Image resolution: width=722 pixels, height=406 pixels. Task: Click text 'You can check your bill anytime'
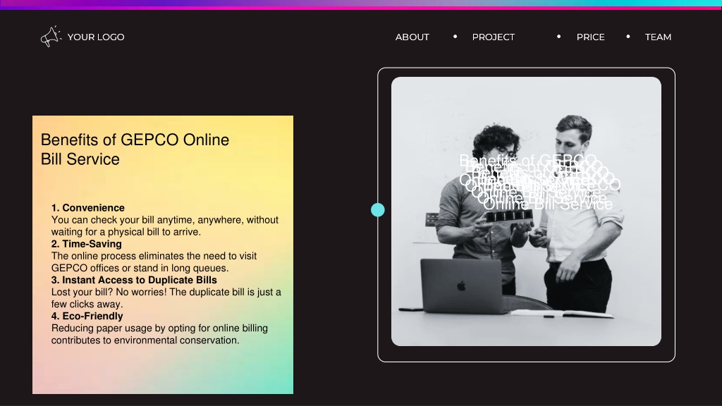tap(121, 220)
